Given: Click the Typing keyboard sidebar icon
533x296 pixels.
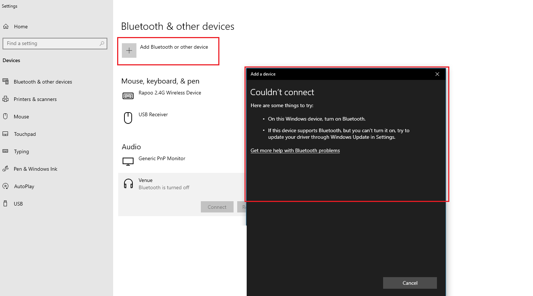Looking at the screenshot, I should tap(5, 151).
